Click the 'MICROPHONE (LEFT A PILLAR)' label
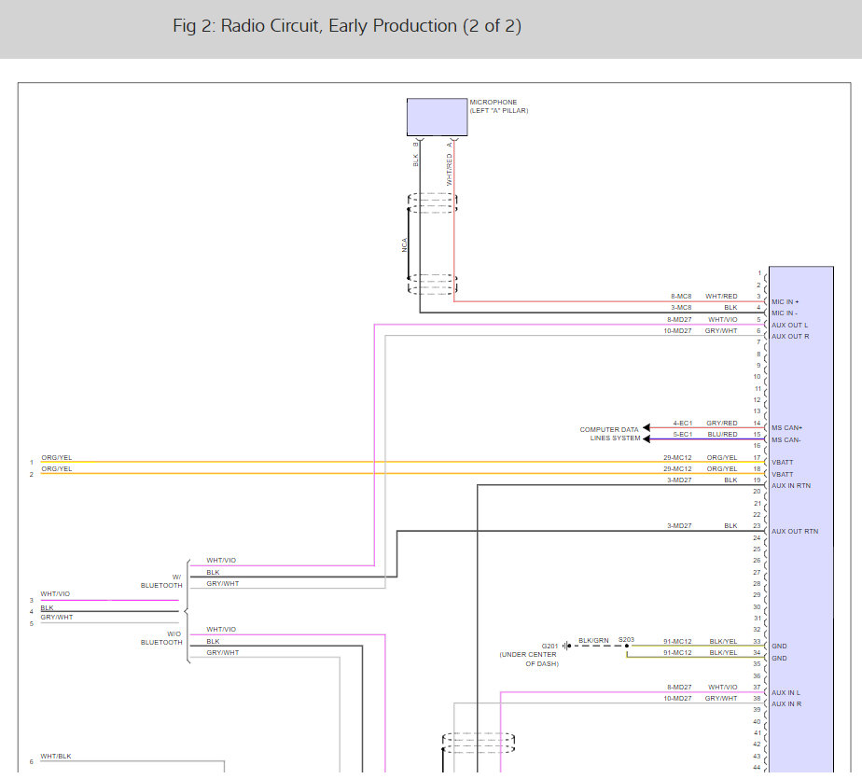862x779 pixels. tap(499, 106)
